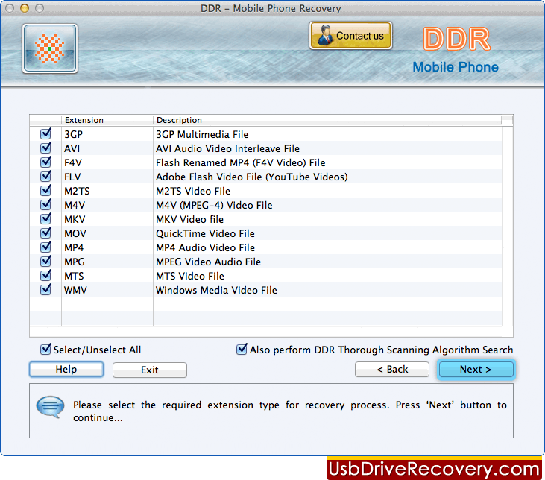
Task: Open the Contact us button
Action: click(x=350, y=36)
